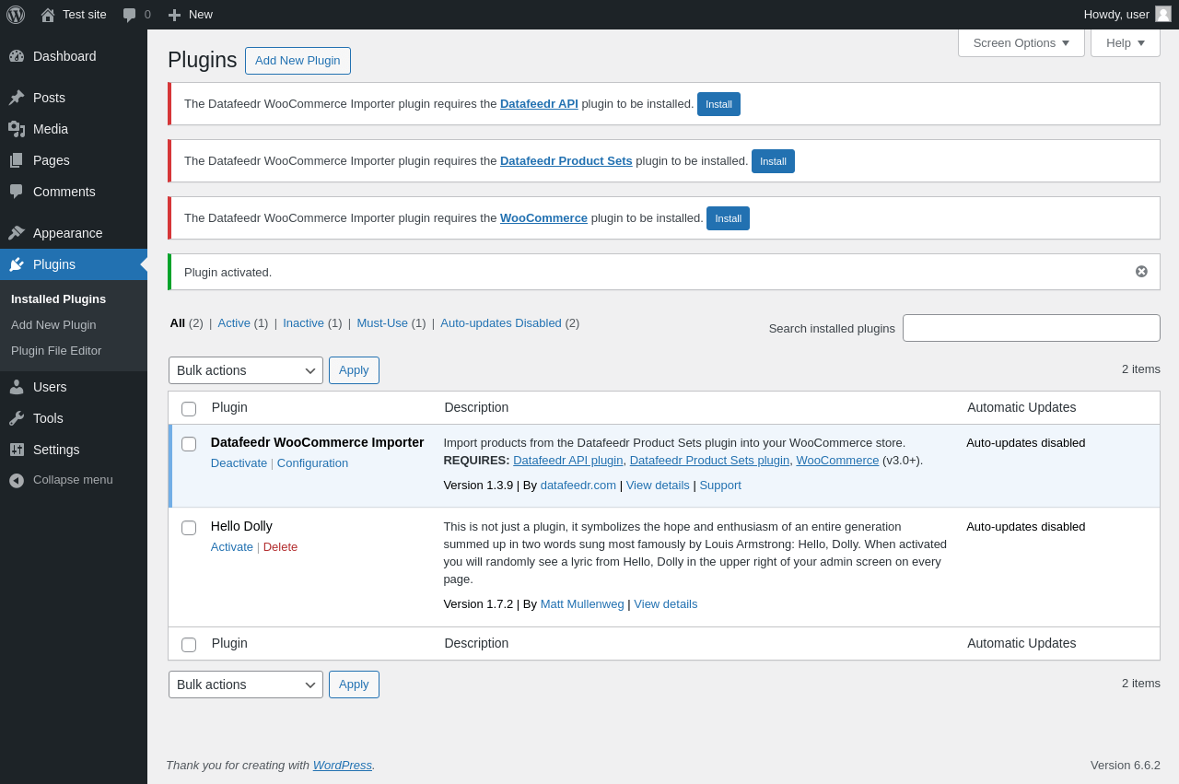Expand the Screen Options panel
Viewport: 1179px width, 784px height.
1021,42
